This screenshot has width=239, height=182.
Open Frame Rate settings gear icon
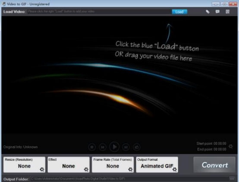pos(130,169)
